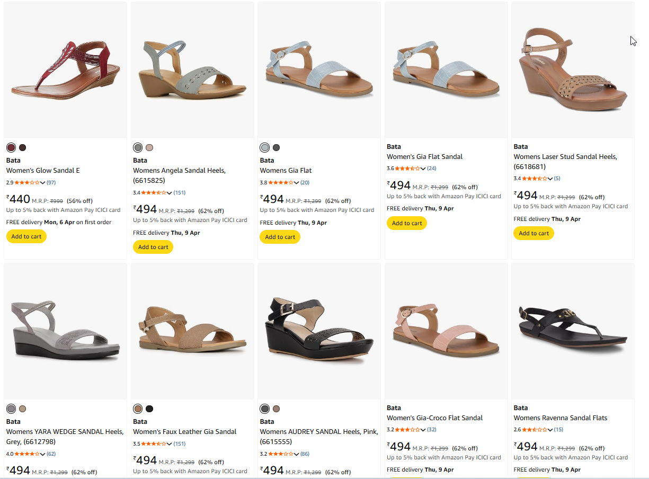The image size is (649, 479).
Task: Open the red Glow Sandal E product image
Action: [65, 70]
